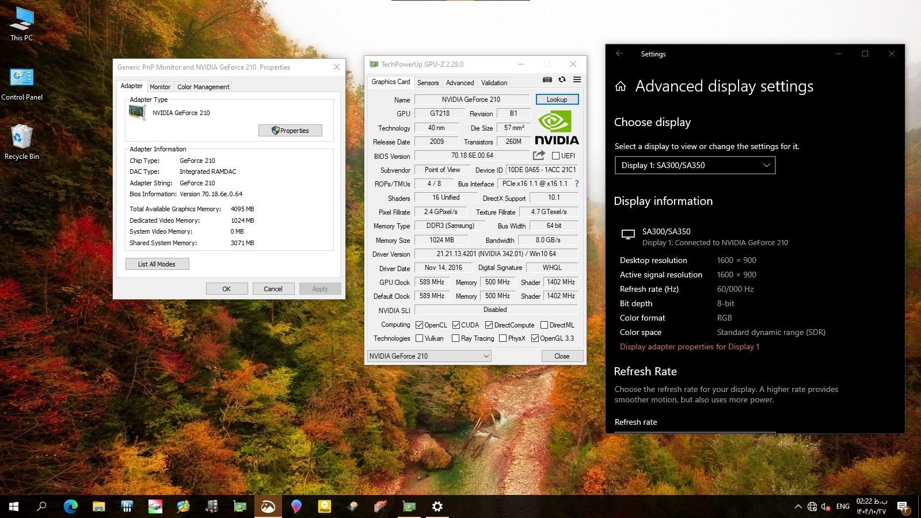The height and width of the screenshot is (518, 921).
Task: Open the GPU-Z hamburger menu
Action: pyautogui.click(x=577, y=80)
